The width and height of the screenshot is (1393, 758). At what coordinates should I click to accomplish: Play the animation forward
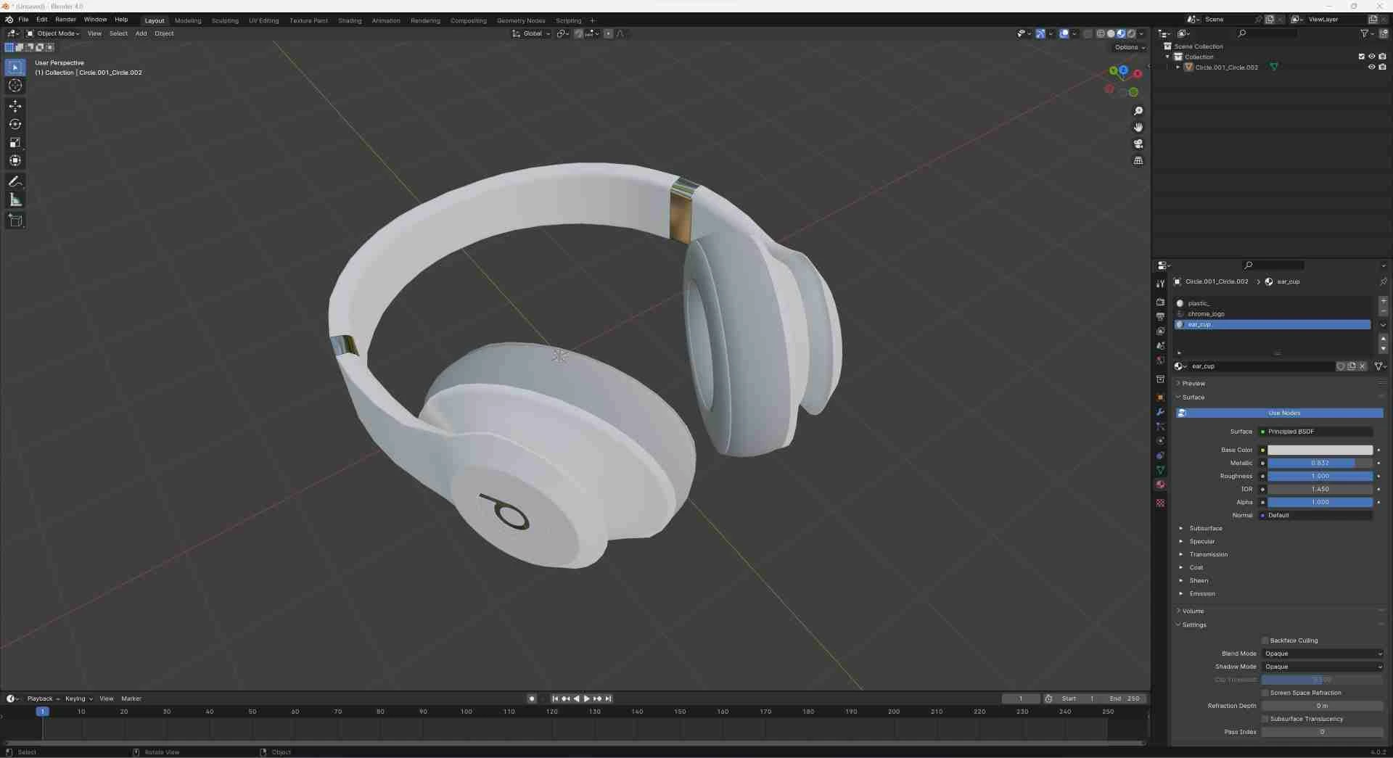pyautogui.click(x=587, y=699)
